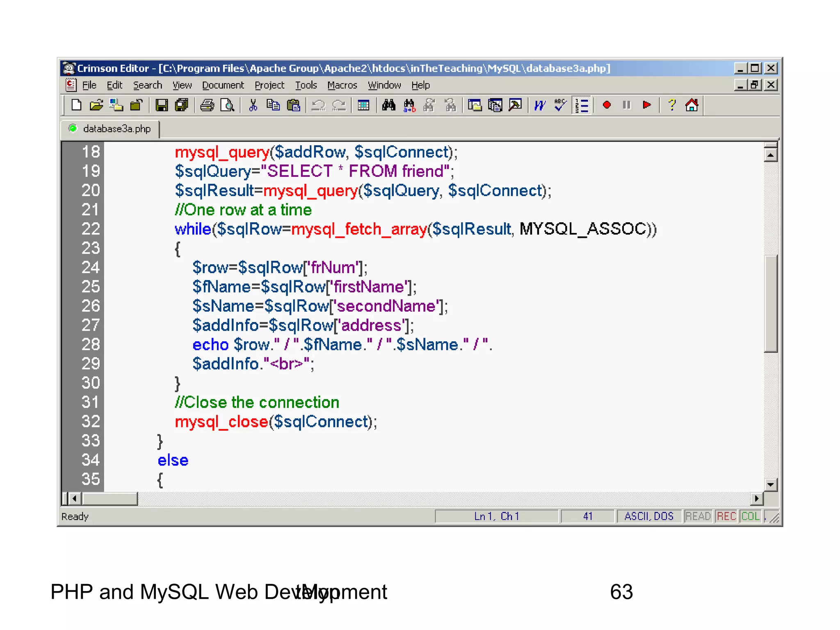The width and height of the screenshot is (840, 630).
Task: Select the database3a.php document tab
Action: (110, 129)
